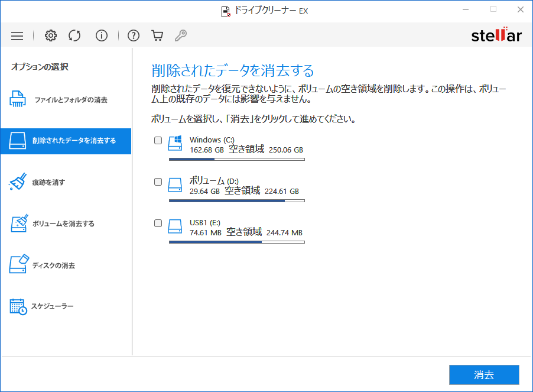
Task: Click the C: drive free space bar
Action: click(236, 158)
